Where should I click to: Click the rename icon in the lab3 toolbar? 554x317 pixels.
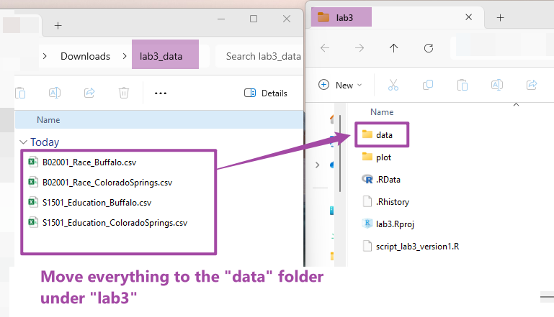pyautogui.click(x=497, y=85)
